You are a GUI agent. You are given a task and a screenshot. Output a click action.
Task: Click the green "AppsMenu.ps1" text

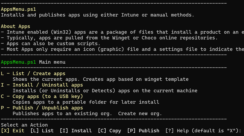pyautogui.click(x=18, y=62)
